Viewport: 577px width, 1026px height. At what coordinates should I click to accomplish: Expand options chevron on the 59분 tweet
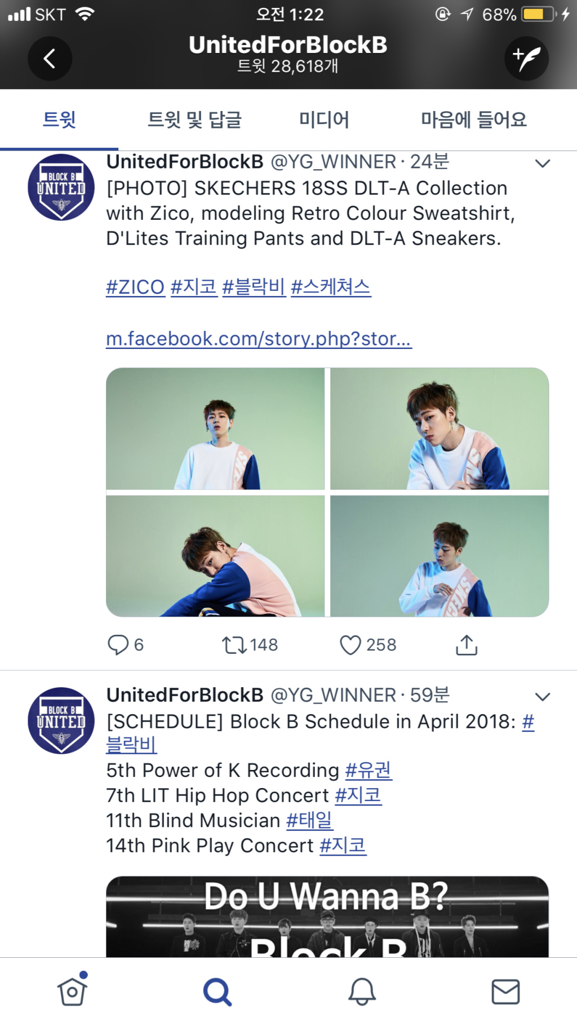tap(542, 697)
